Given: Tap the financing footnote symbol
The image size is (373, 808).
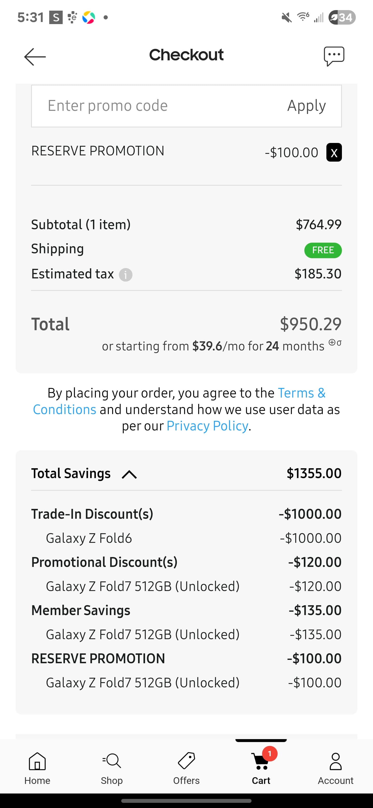Looking at the screenshot, I should point(335,343).
